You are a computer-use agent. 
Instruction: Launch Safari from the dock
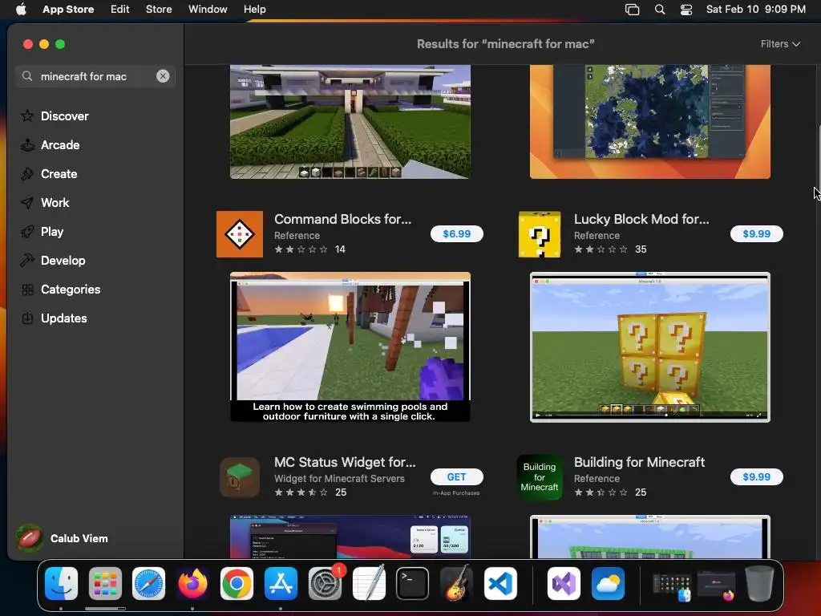148,583
